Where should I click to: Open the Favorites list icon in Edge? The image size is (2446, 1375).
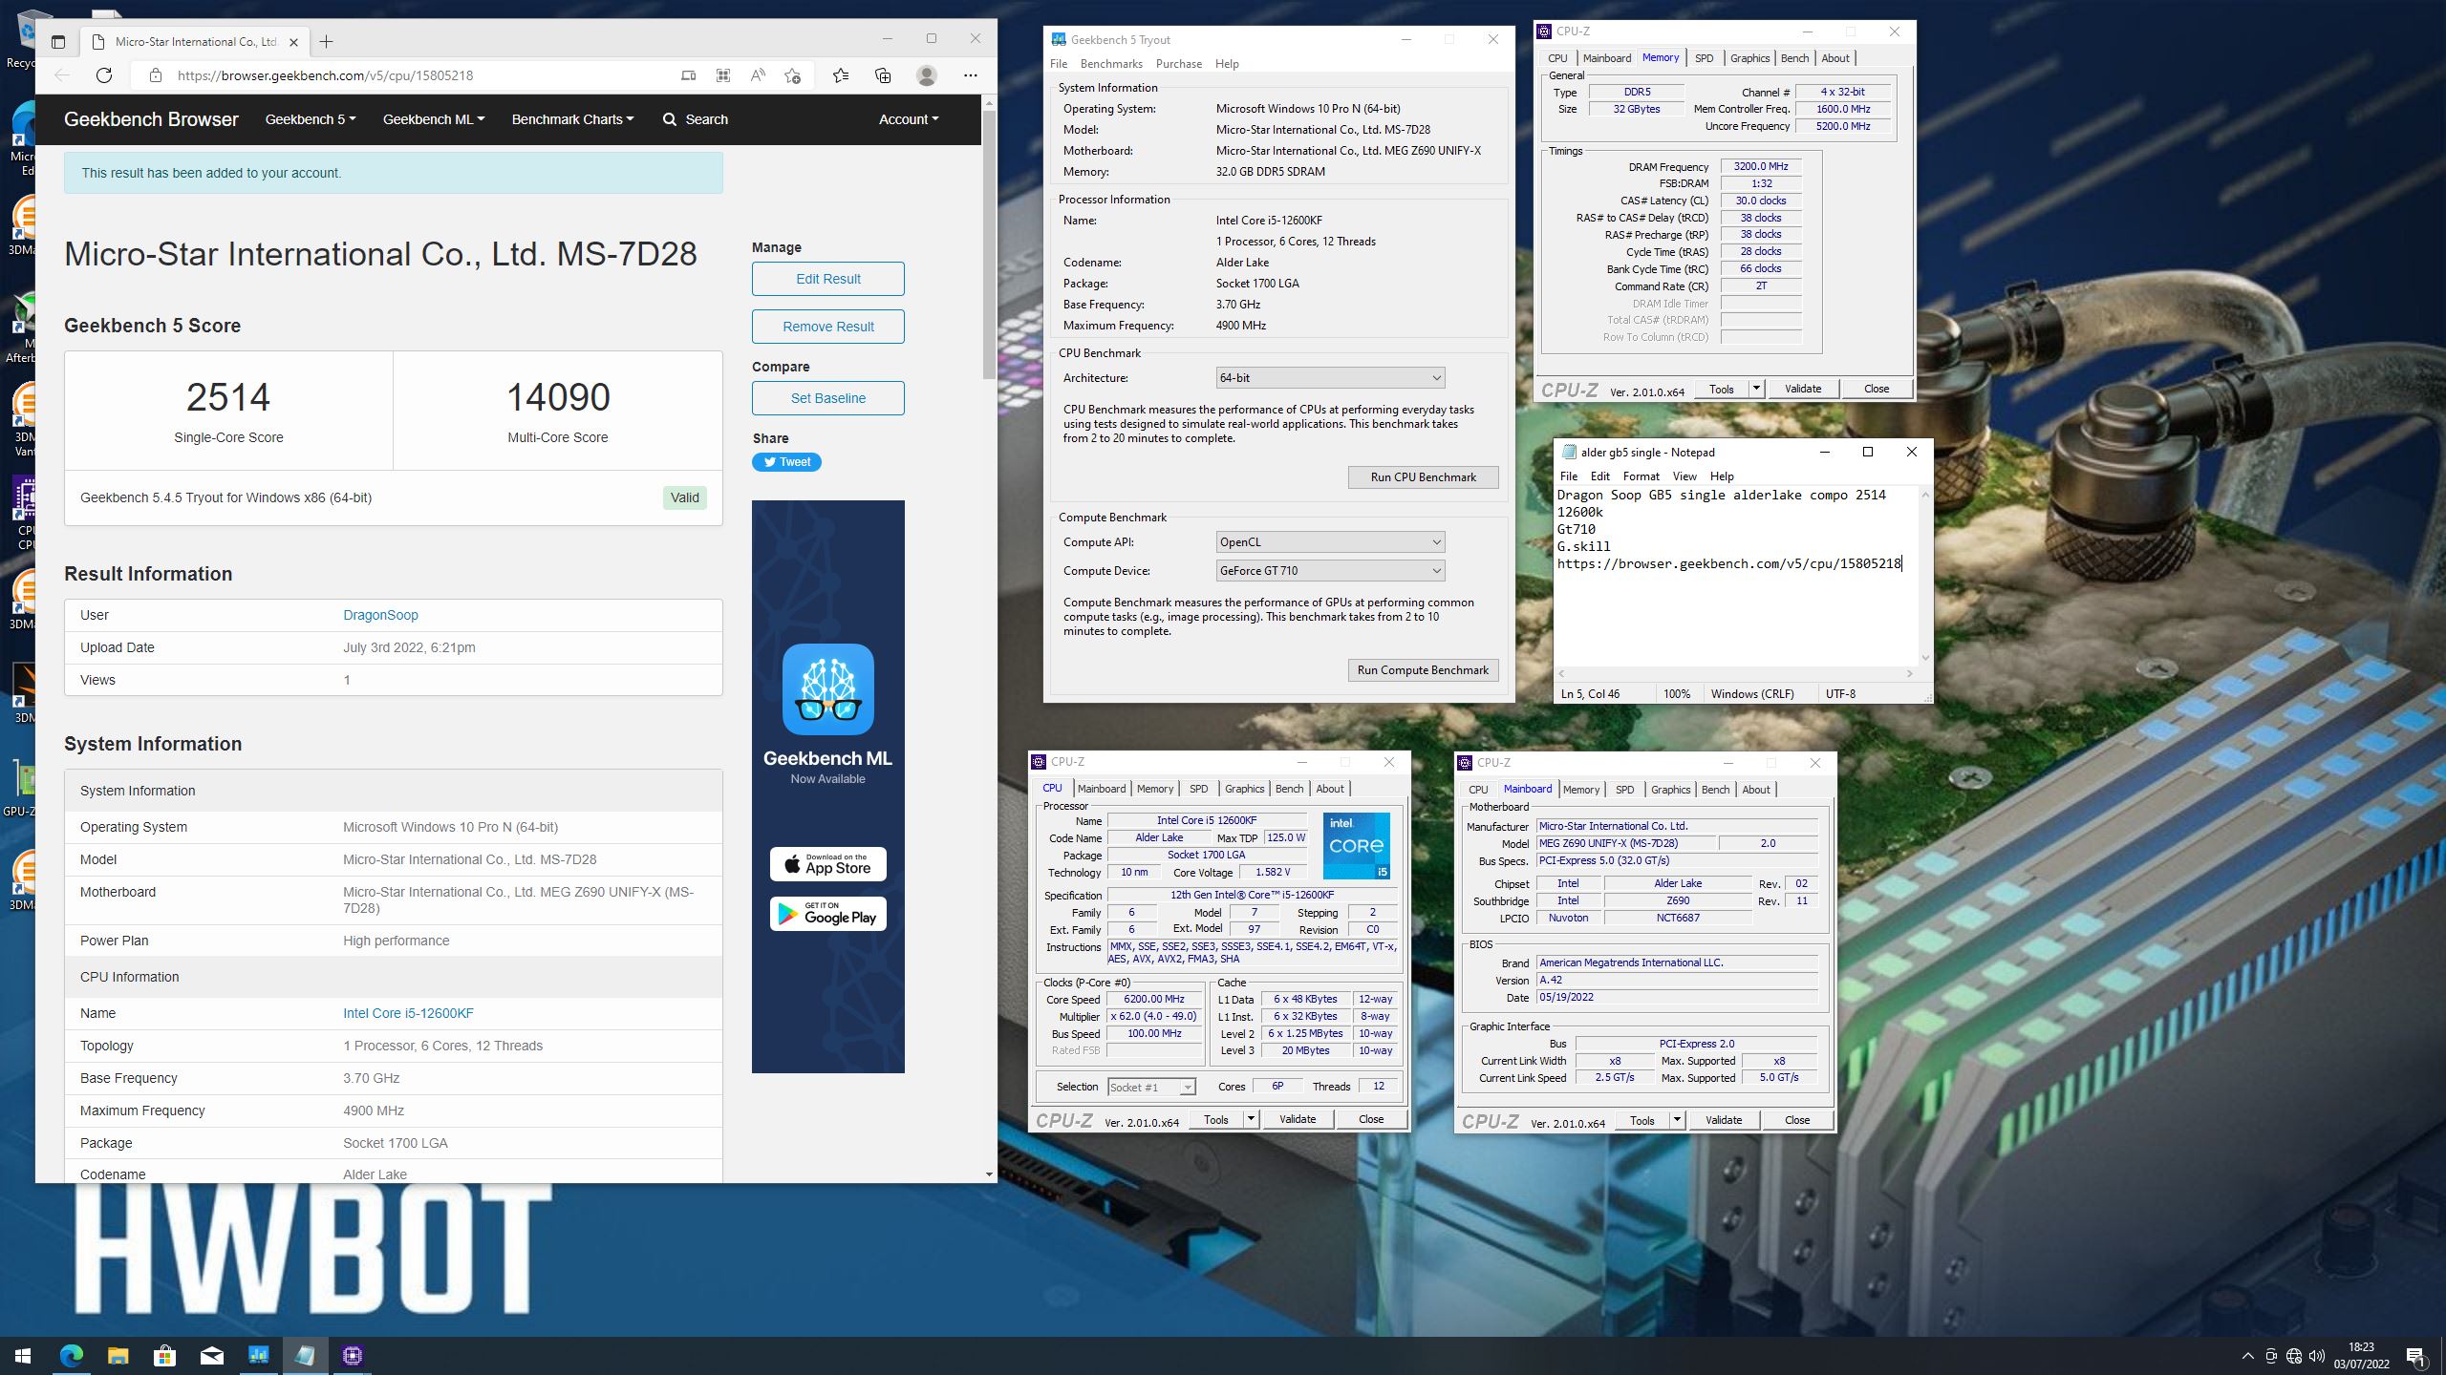point(840,75)
